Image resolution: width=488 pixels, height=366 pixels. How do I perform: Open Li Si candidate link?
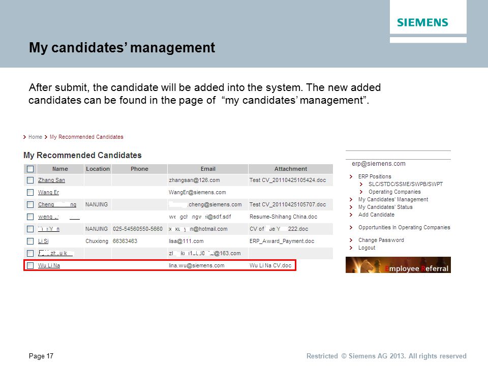click(x=43, y=241)
